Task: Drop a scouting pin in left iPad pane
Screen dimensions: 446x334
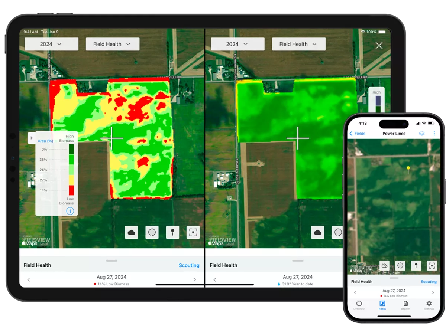Action: (x=172, y=232)
